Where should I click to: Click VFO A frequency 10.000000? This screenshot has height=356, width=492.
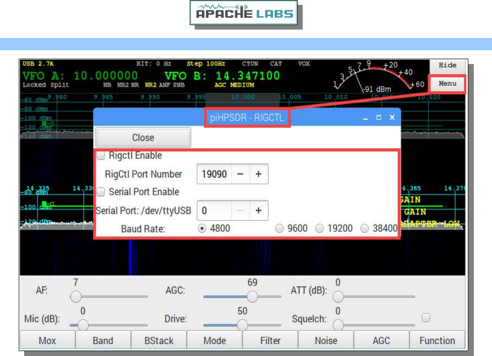[105, 75]
